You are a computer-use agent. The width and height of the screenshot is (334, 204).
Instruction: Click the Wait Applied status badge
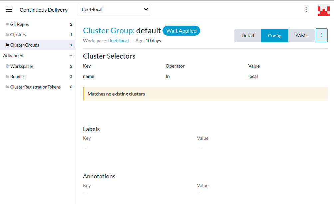tap(181, 31)
